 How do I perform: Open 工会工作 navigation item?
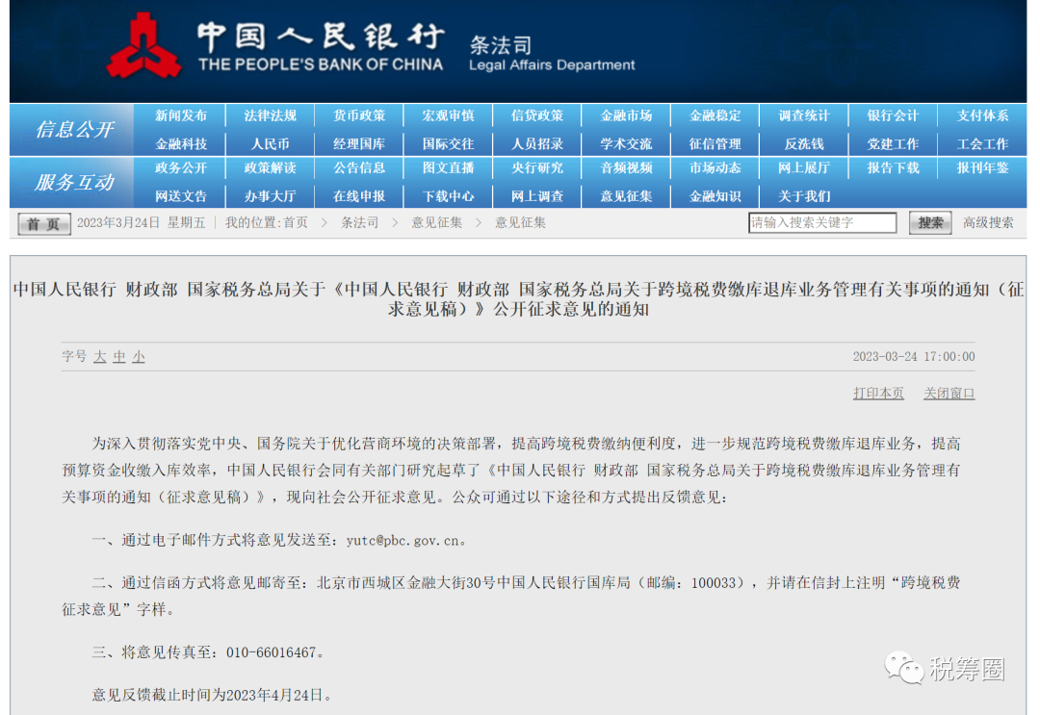[982, 143]
